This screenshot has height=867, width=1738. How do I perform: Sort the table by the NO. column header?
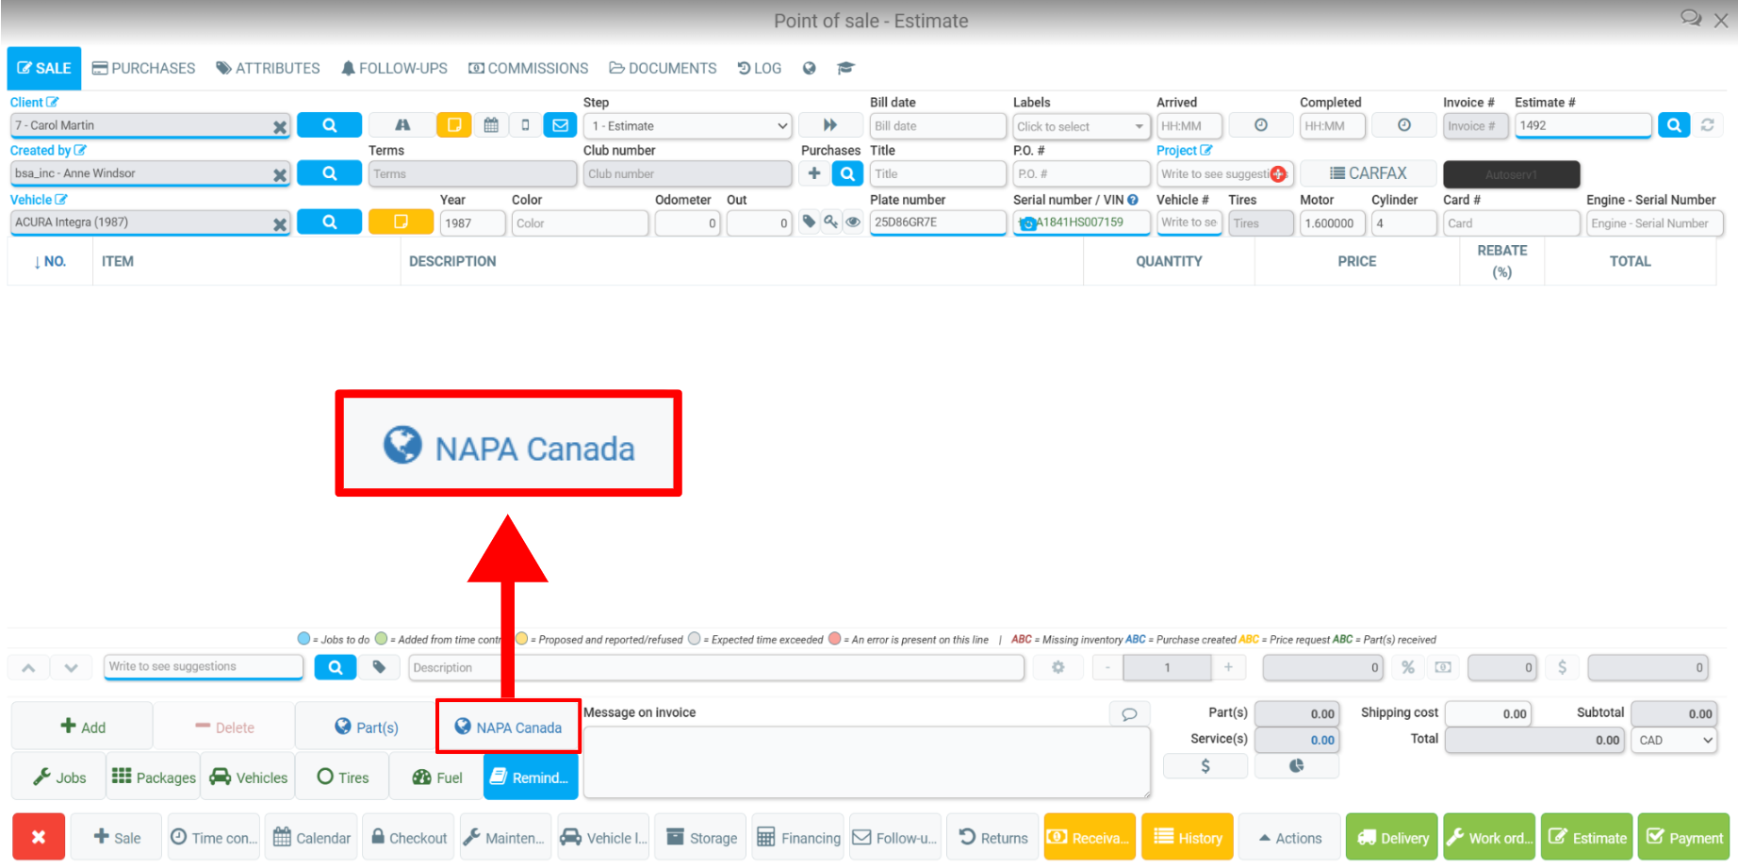(x=50, y=262)
